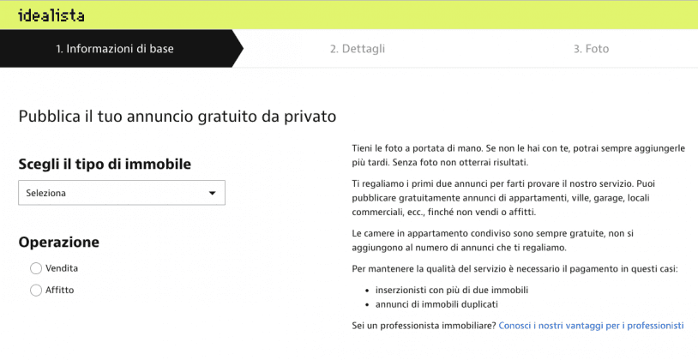Click the Operazione section heading
Viewport: 698px width, 360px height.
(x=59, y=243)
